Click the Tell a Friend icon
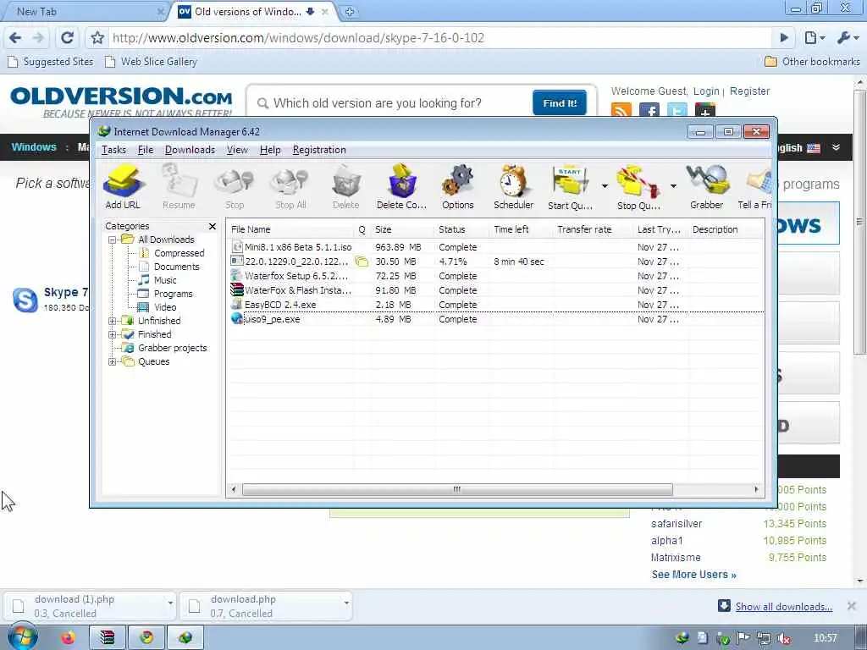 click(x=755, y=187)
